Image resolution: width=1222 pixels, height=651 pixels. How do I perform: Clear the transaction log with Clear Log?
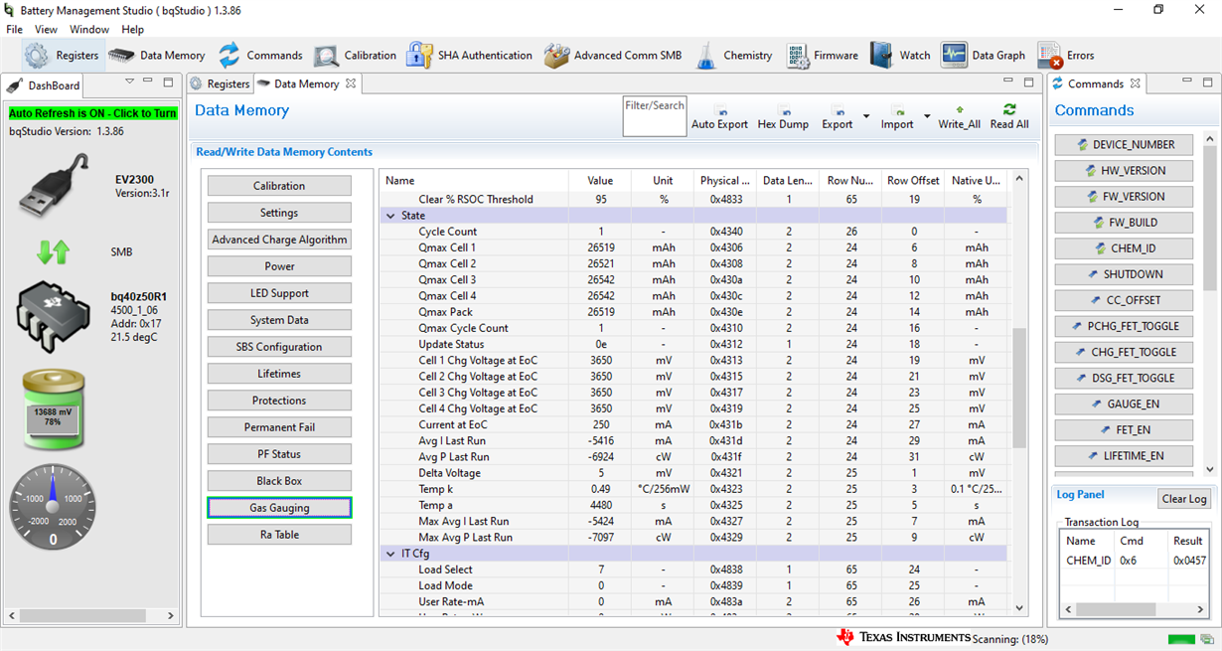(1184, 499)
